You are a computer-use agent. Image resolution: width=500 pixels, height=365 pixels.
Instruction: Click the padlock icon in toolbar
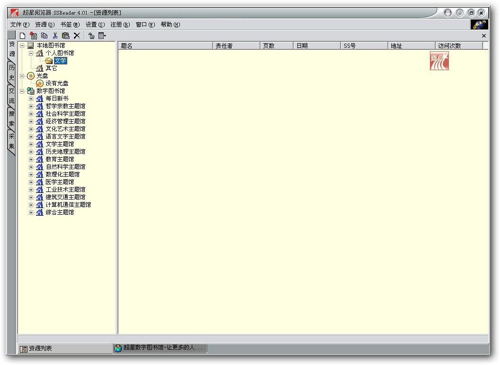91,36
